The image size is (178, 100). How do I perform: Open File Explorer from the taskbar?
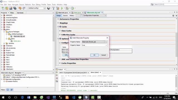(35, 97)
